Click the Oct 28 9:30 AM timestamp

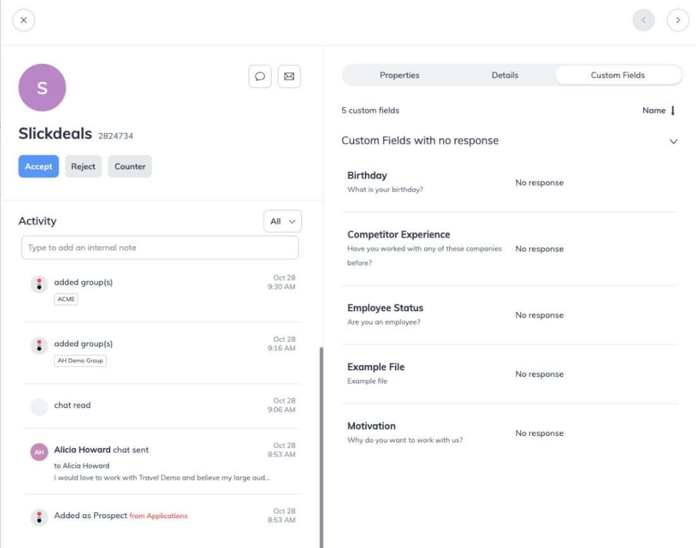pos(282,282)
